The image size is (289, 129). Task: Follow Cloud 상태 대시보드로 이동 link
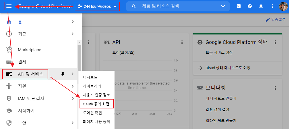[228, 68]
